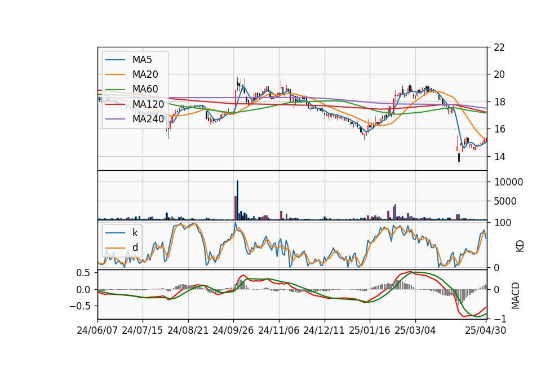Viewport: 541px width, 389px height.
Task: Click the 24/09/26 date tick label
Action: tap(233, 330)
